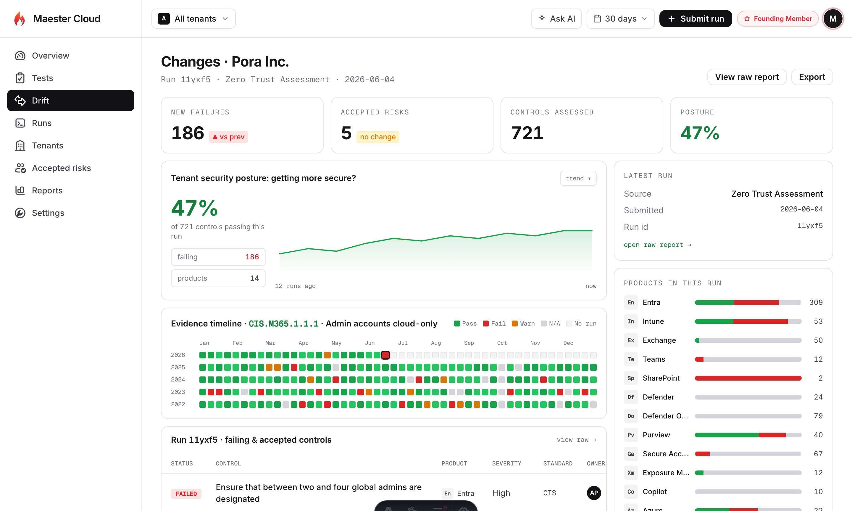Click the FAILED status badge
Viewport: 852px width, 511px height.
coord(186,494)
